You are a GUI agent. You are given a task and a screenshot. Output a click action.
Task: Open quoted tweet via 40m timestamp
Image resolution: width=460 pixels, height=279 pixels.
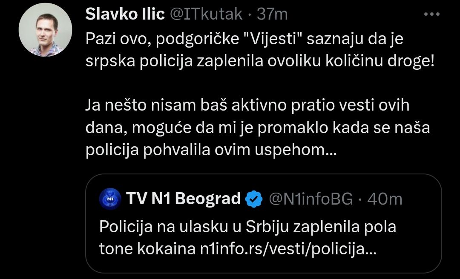click(x=385, y=199)
